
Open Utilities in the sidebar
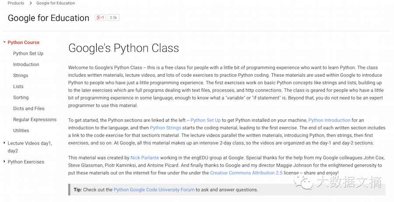pos(21,131)
